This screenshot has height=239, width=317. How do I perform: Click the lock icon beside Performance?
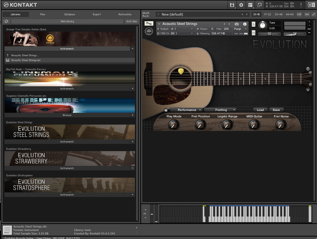pos(166,110)
